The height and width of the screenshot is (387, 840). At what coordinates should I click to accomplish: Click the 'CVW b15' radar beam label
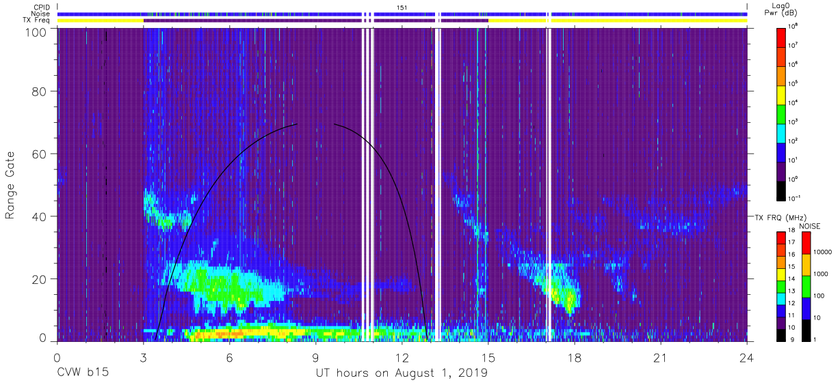(82, 373)
